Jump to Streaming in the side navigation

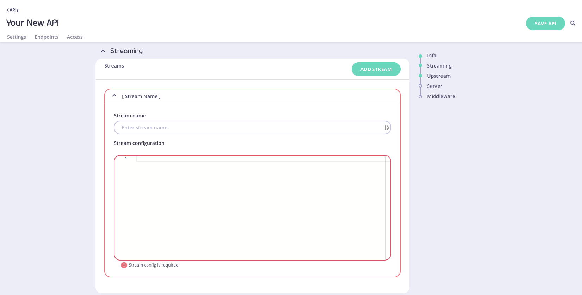tap(439, 66)
